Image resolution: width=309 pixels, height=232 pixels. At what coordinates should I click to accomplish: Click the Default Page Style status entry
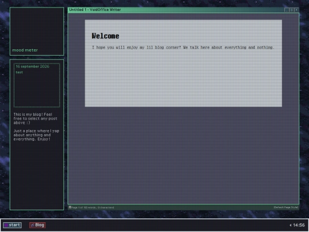point(286,207)
